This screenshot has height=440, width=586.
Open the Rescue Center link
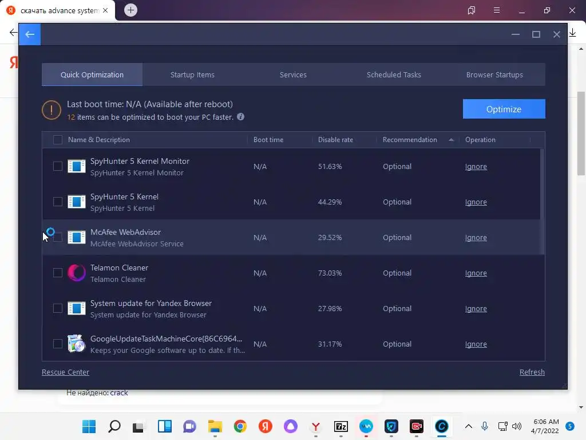pyautogui.click(x=65, y=372)
